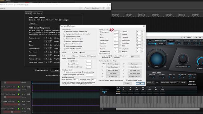This screenshot has height=114, width=203.
Task: Click the window Height field
Action: 94,80
